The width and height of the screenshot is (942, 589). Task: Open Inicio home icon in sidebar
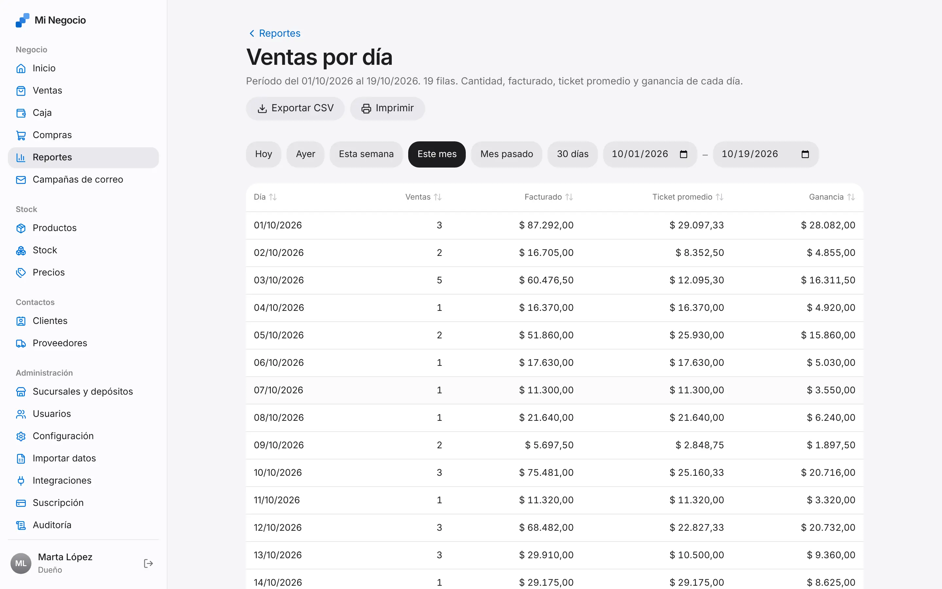click(21, 69)
